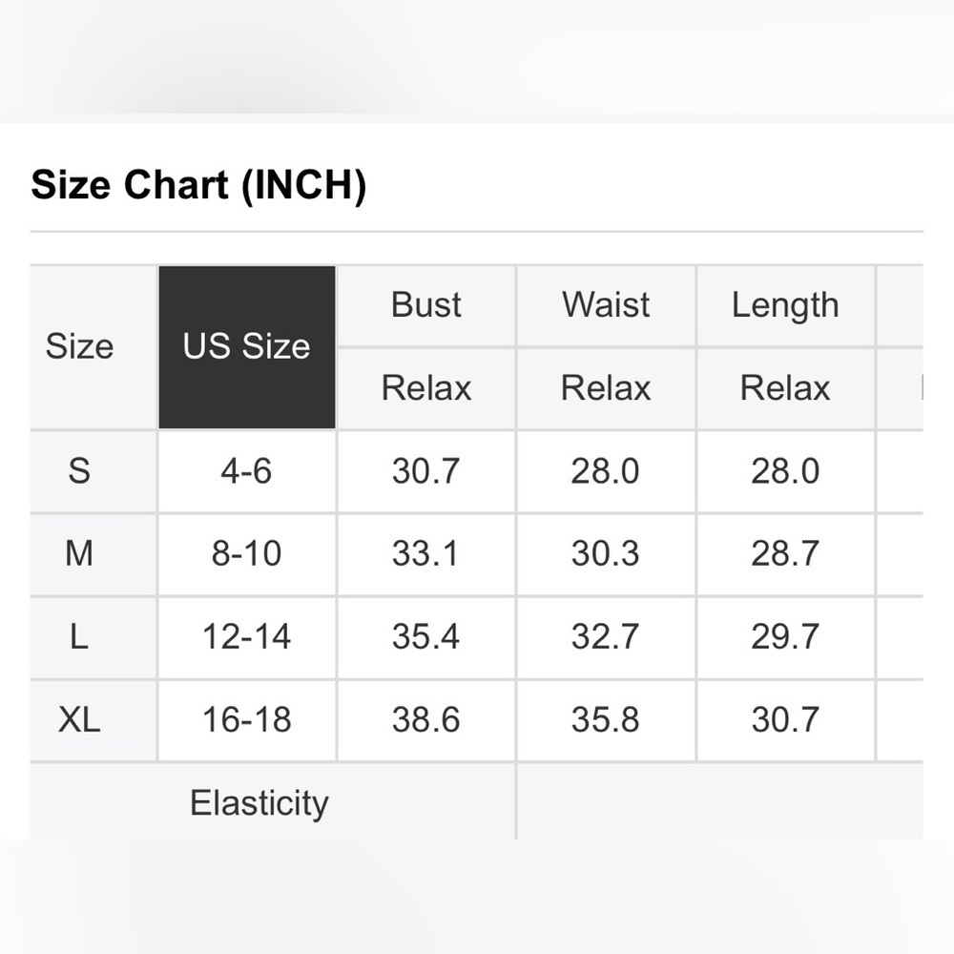Click the 16-18 US size cell

tap(247, 720)
